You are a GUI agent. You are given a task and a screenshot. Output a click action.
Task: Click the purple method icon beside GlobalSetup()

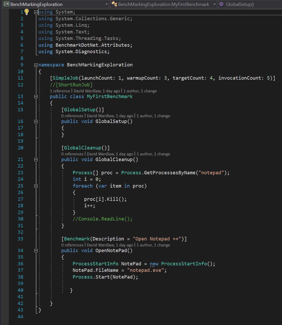tap(221, 4)
